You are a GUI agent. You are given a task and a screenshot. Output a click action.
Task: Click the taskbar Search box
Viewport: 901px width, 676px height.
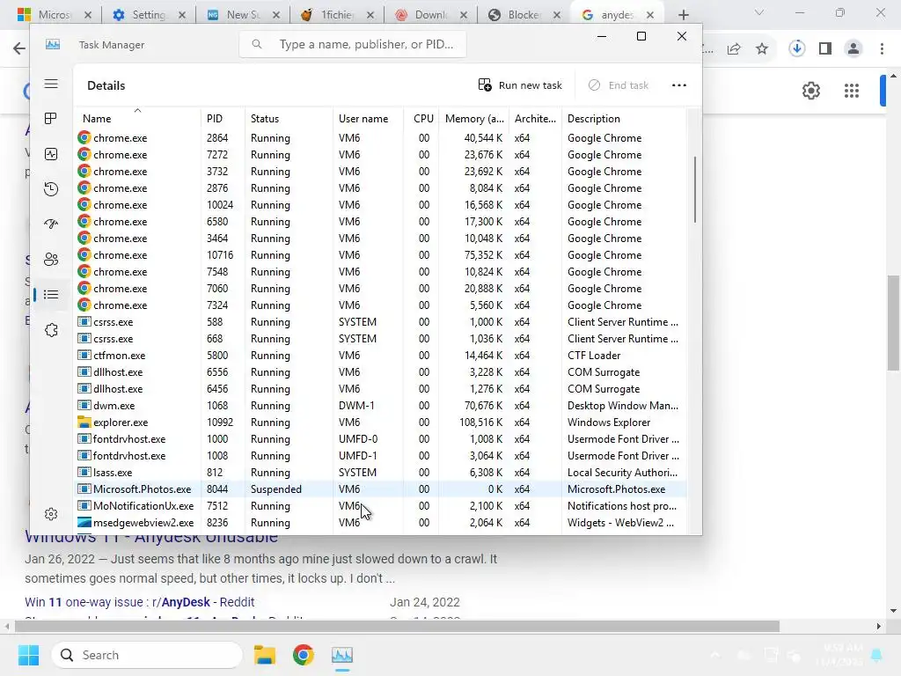pyautogui.click(x=147, y=655)
